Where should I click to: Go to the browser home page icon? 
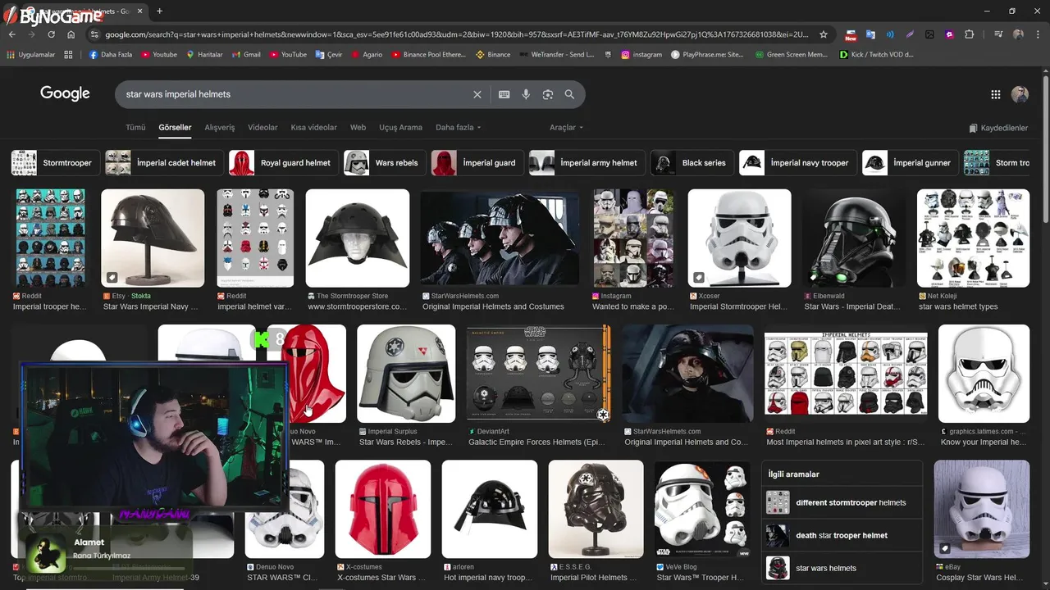[71, 34]
